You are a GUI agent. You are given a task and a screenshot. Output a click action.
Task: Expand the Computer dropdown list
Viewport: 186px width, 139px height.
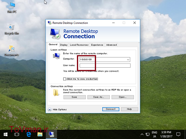point(128,60)
